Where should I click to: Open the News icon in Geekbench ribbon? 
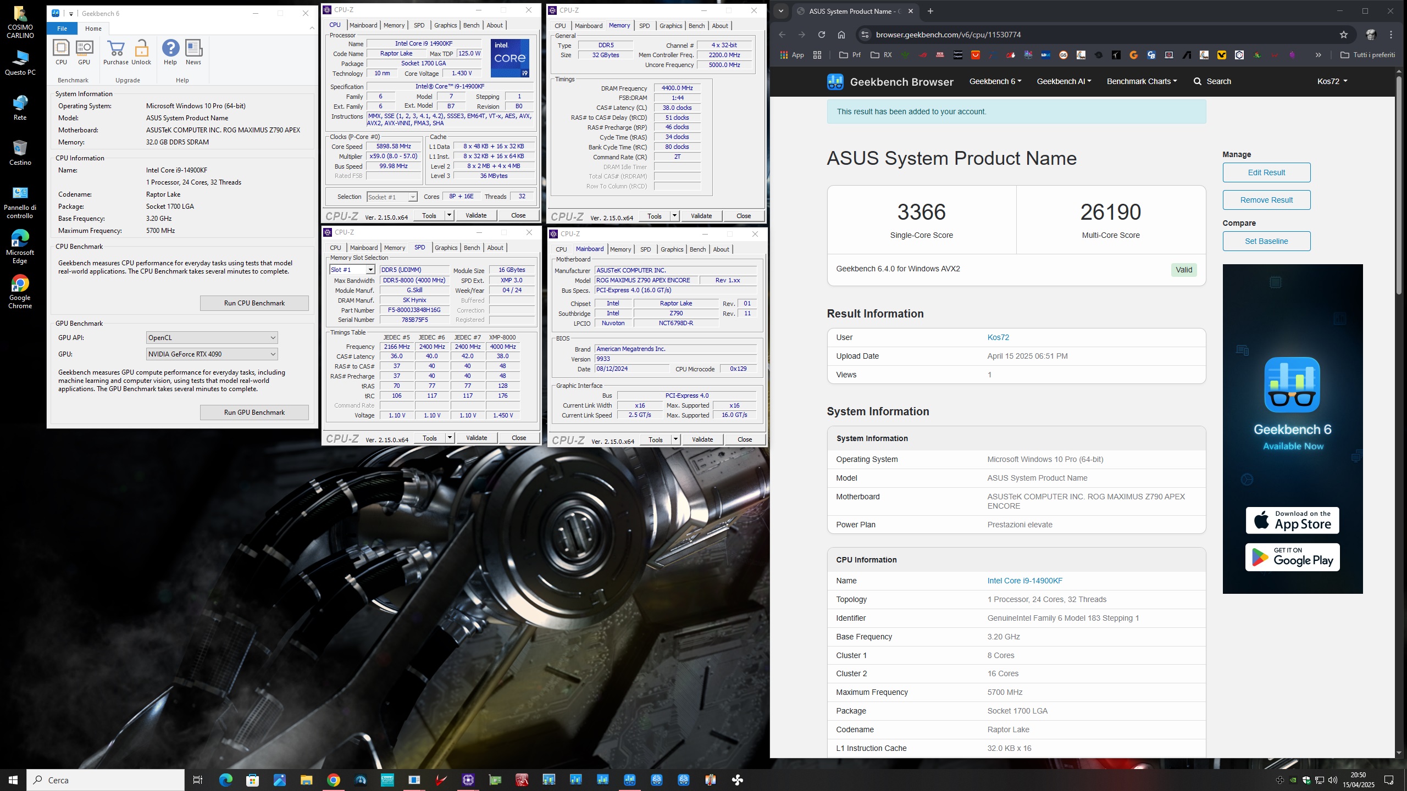193,48
